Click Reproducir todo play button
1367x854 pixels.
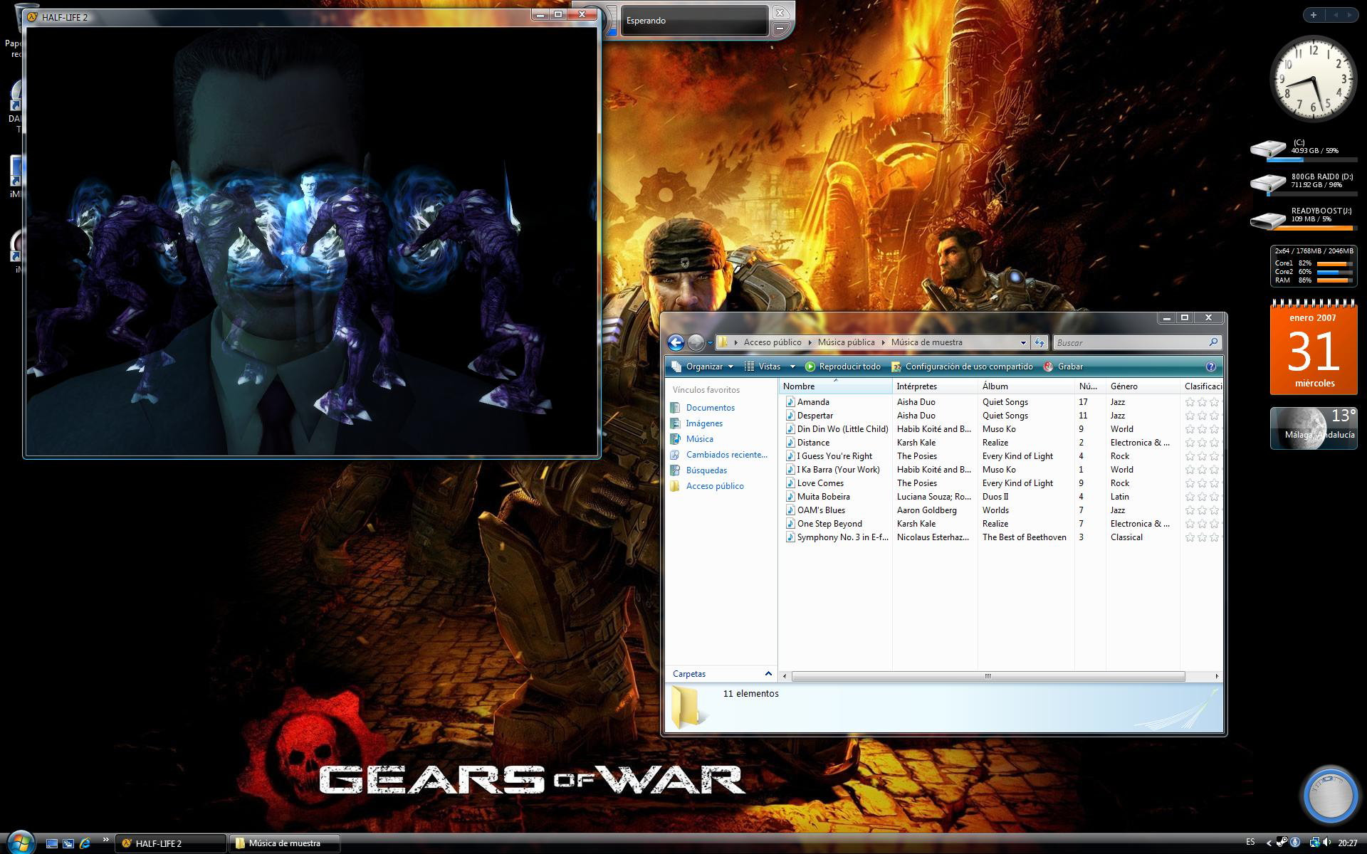click(x=843, y=367)
